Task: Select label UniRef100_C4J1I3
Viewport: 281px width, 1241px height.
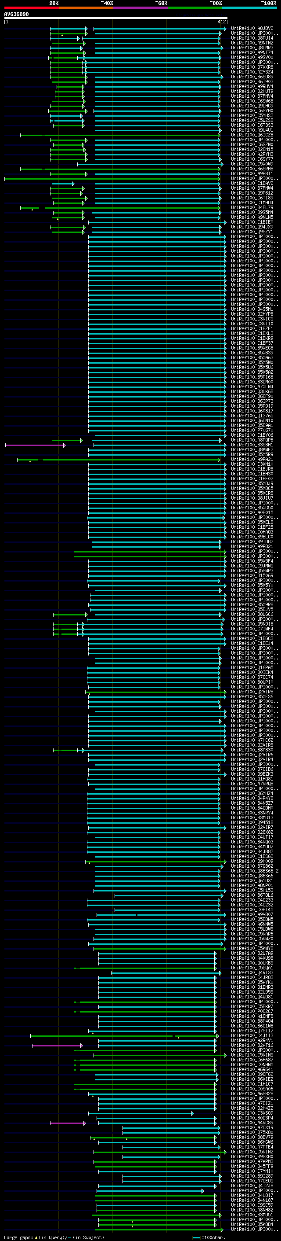Action: pos(252,1036)
